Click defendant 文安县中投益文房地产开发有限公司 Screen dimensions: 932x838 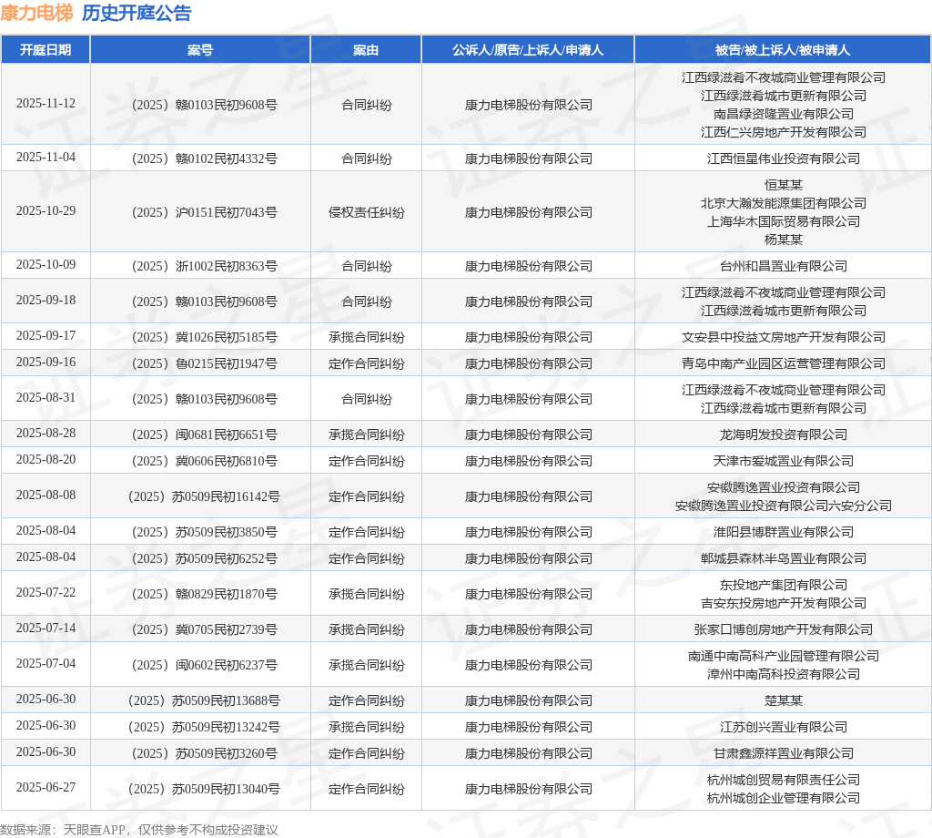(x=783, y=337)
